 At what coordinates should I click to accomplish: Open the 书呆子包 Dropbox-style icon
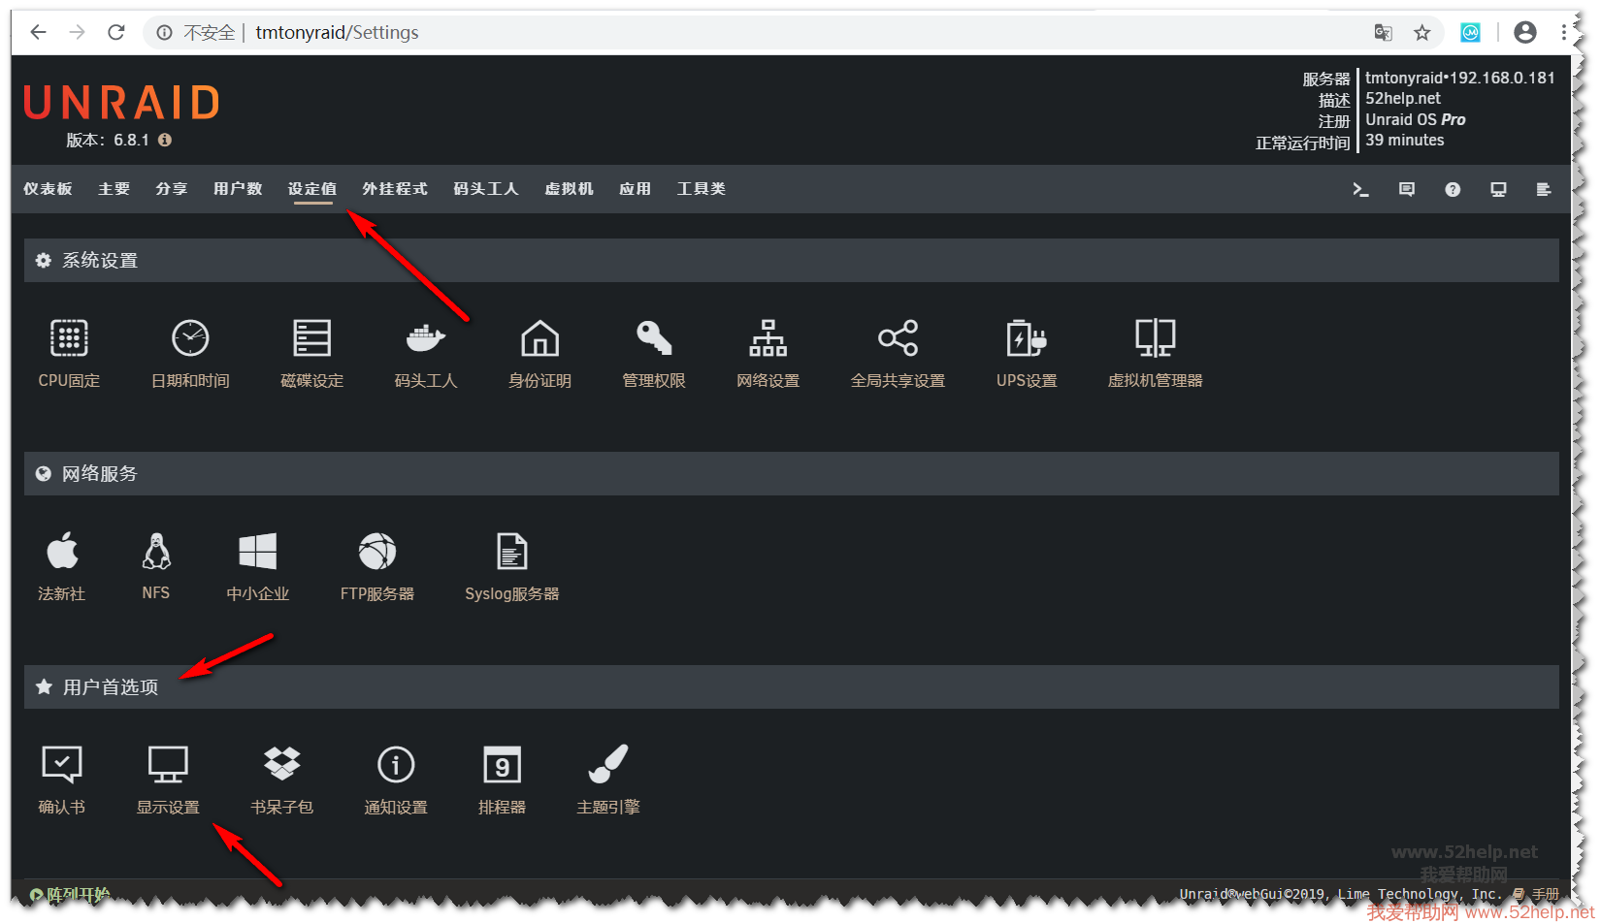coord(282,765)
